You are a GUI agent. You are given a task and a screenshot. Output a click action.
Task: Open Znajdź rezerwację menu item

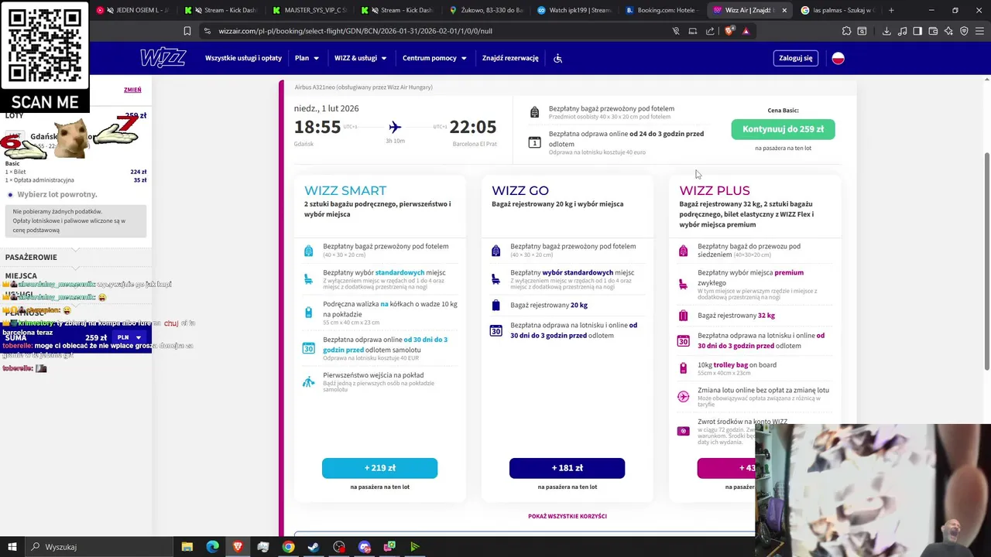pos(510,58)
